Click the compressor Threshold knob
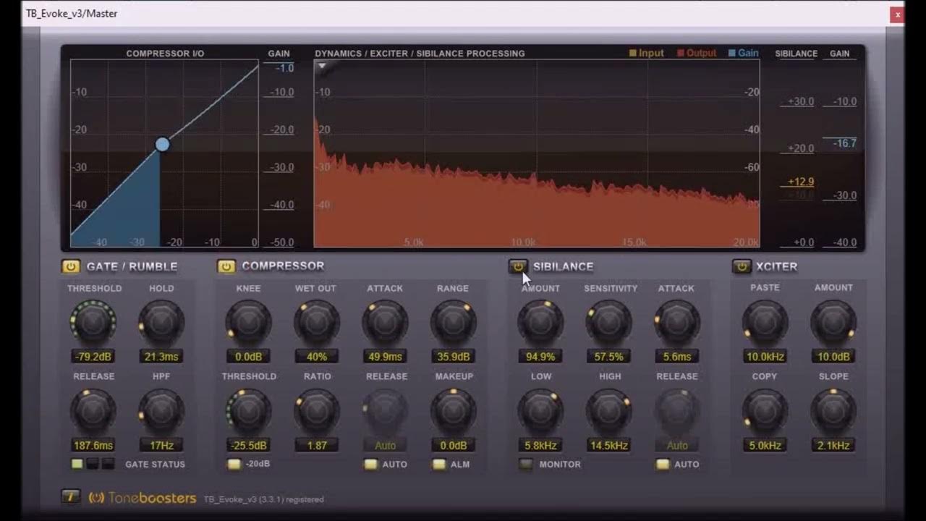Image resolution: width=926 pixels, height=521 pixels. coord(248,411)
